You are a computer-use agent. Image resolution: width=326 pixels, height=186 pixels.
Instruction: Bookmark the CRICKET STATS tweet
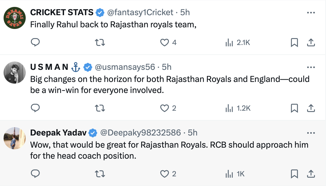294,42
